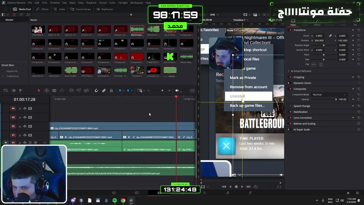Viewport: 364px width, 205px height.
Task: Open the File menu
Action: pos(30,3)
